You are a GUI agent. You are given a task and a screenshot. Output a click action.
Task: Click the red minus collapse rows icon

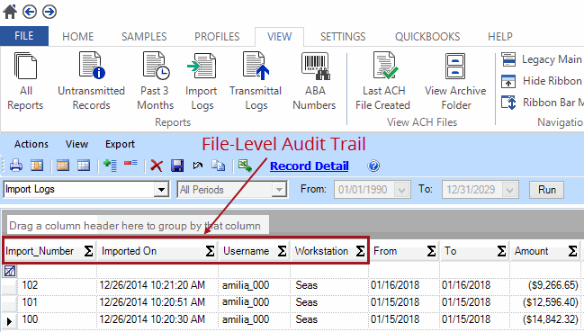click(130, 164)
